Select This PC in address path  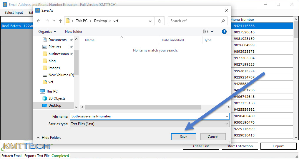click(82, 21)
